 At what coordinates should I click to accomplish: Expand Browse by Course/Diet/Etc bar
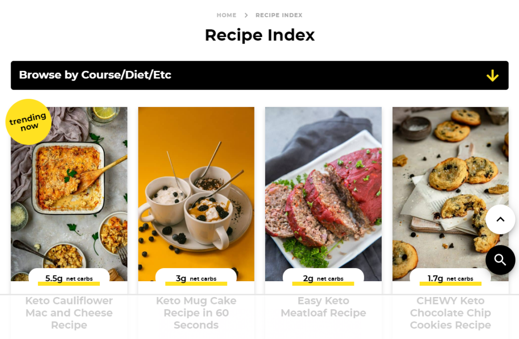click(259, 75)
